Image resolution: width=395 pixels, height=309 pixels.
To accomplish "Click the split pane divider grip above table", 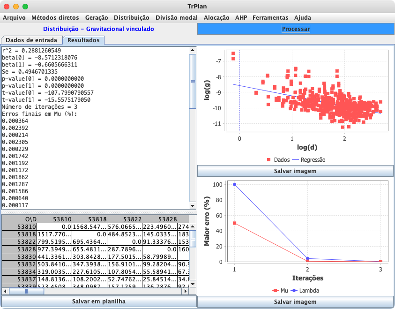I will pyautogui.click(x=99, y=212).
